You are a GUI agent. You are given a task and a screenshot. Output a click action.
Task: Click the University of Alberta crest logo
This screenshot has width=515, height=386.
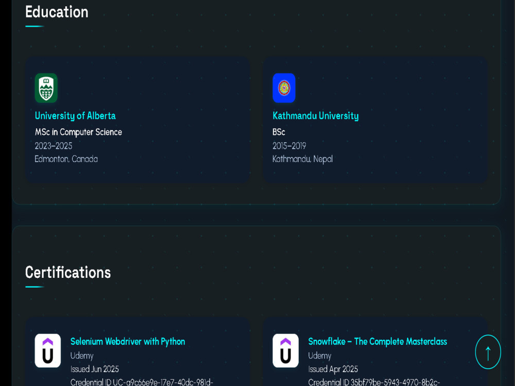tap(46, 88)
